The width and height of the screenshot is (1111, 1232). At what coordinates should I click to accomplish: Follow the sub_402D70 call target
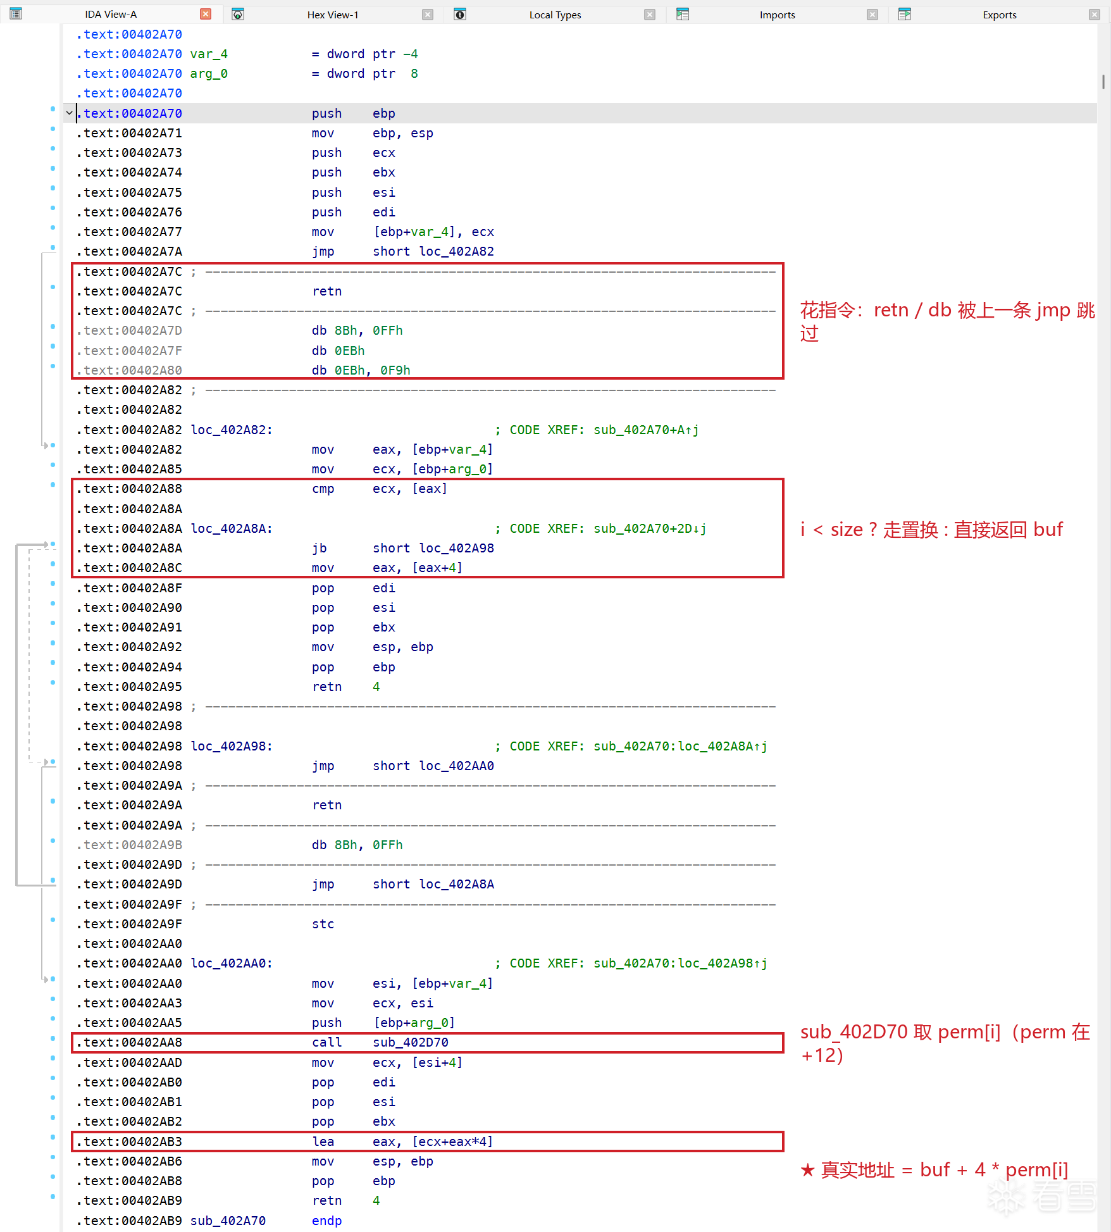pyautogui.click(x=411, y=1043)
